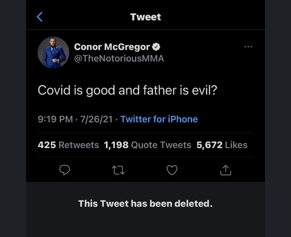Viewport: 291px width, 237px height.
Task: Tap the 'This Tweet has been deleted' notice
Action: [145, 203]
